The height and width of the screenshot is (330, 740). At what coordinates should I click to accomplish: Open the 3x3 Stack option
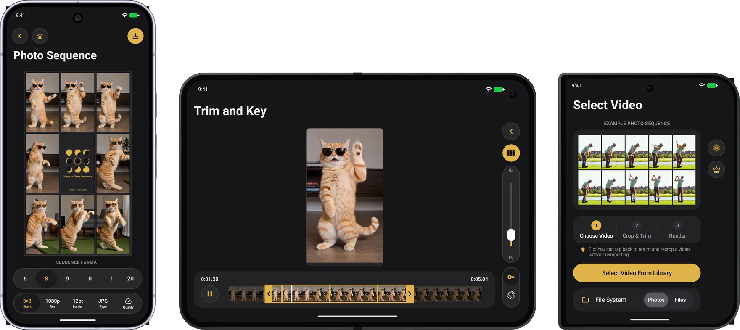(x=27, y=303)
